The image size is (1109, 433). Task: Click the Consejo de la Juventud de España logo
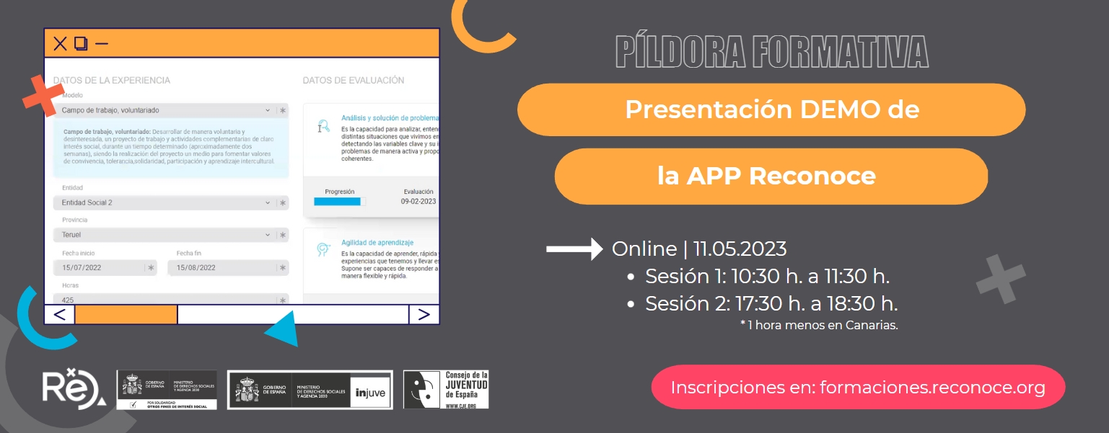[446, 390]
